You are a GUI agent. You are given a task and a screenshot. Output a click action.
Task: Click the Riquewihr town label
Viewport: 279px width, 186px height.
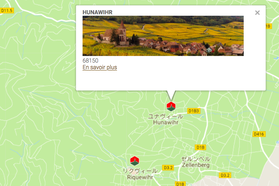pos(140,177)
